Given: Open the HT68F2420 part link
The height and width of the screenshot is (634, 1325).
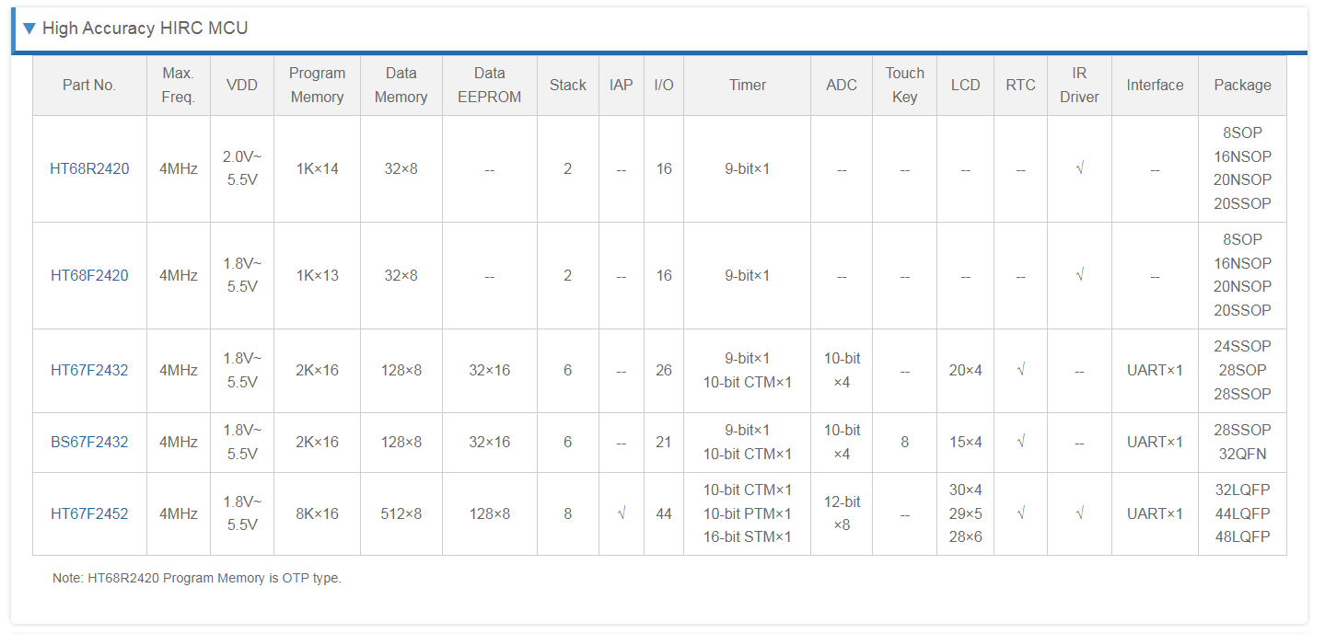Looking at the screenshot, I should (x=89, y=275).
